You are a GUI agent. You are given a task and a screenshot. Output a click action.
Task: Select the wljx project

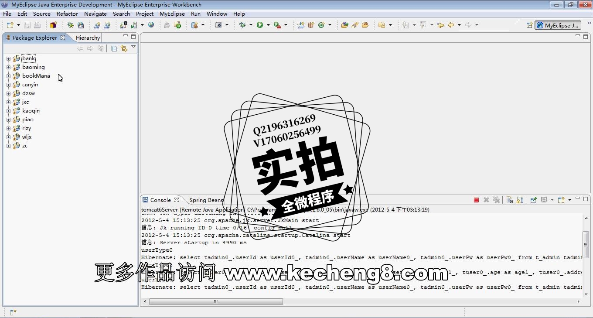pyautogui.click(x=27, y=137)
